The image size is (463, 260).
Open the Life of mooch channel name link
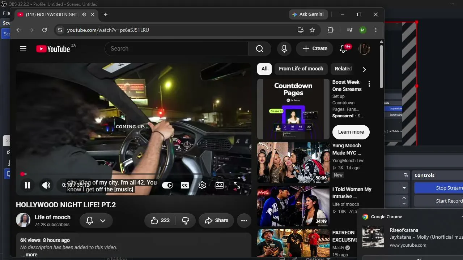[52, 217]
